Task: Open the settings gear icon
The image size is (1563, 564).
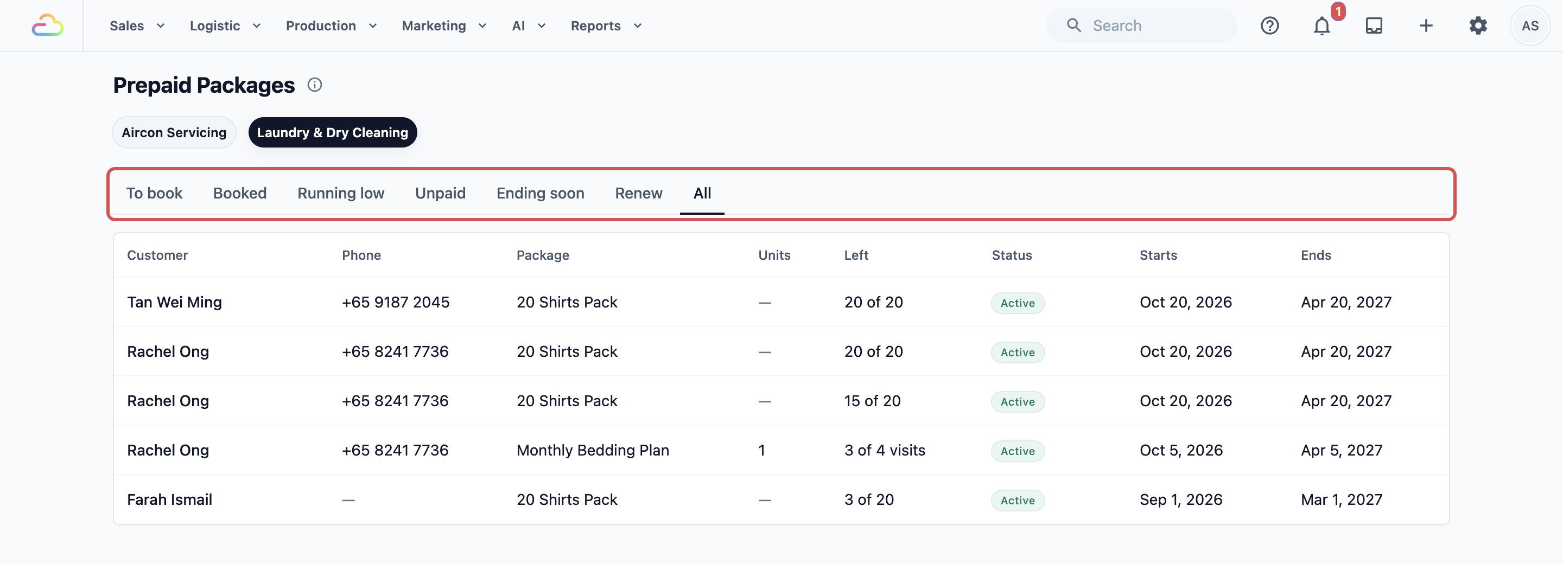Action: pyautogui.click(x=1478, y=25)
